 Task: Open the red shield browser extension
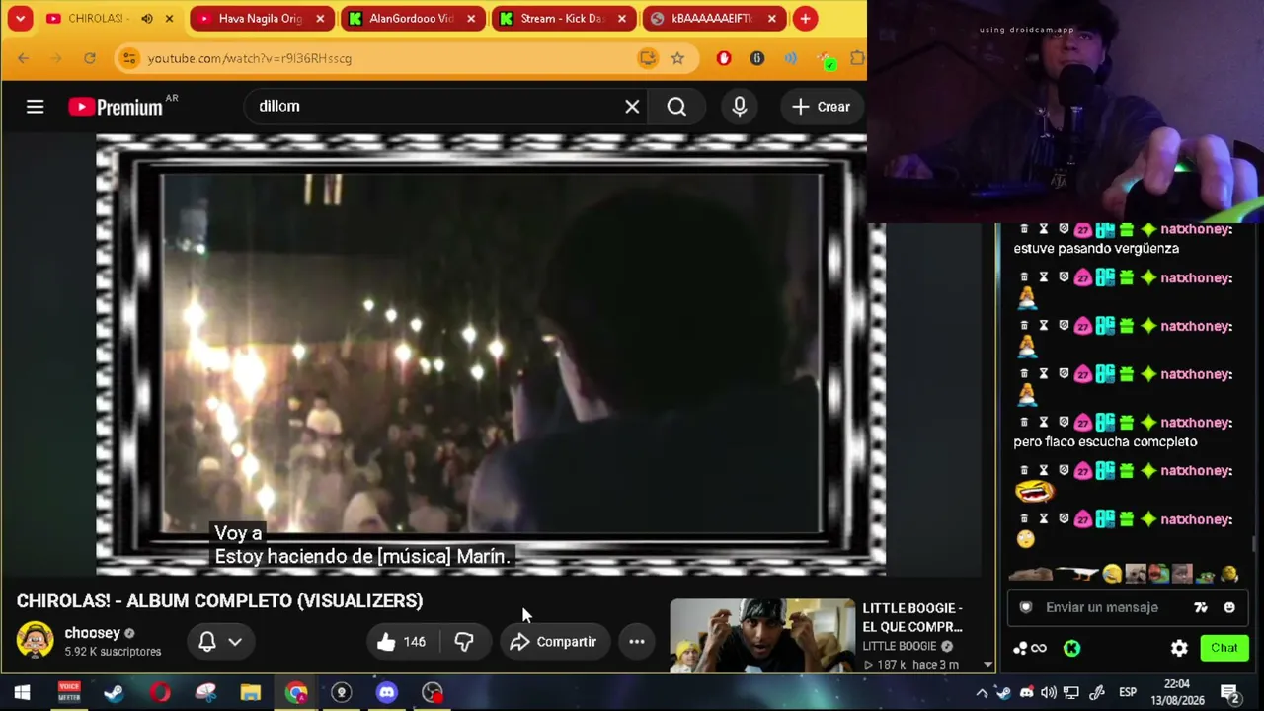point(724,58)
